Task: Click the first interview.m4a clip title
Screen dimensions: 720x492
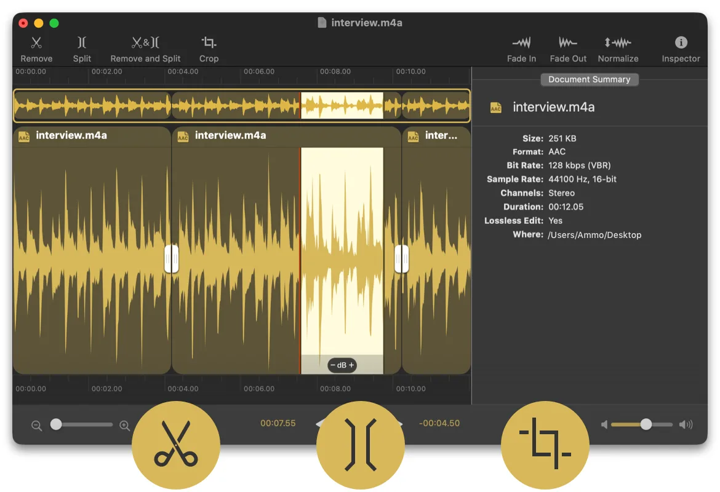Action: tap(71, 135)
